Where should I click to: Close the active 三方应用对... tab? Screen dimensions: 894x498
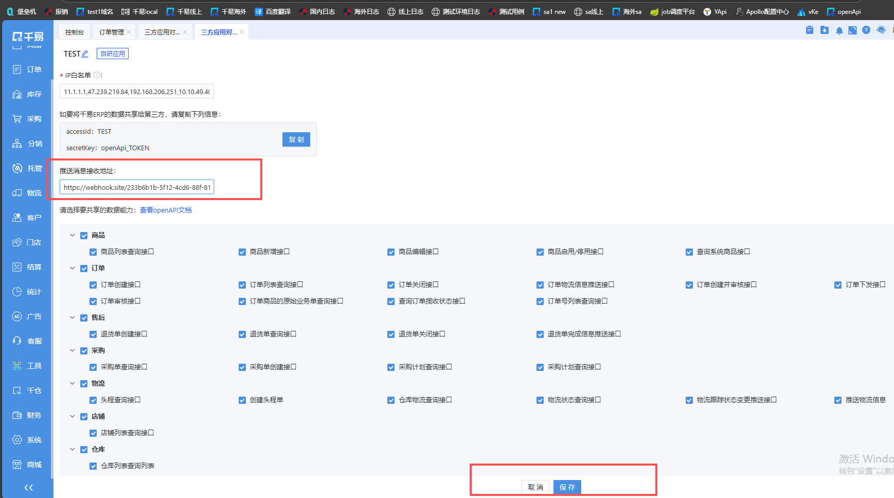(x=242, y=32)
